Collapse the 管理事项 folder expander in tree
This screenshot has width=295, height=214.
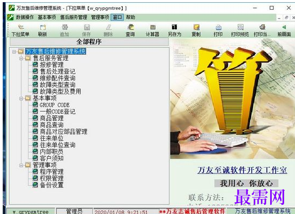[21, 165]
